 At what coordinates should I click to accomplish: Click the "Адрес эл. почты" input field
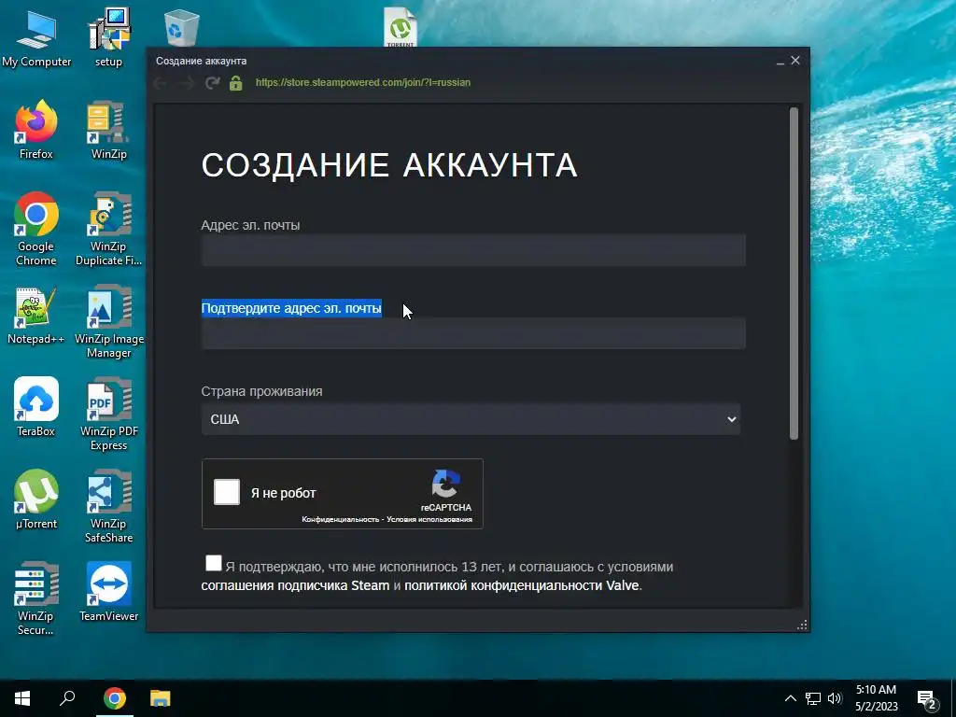pyautogui.click(x=473, y=250)
